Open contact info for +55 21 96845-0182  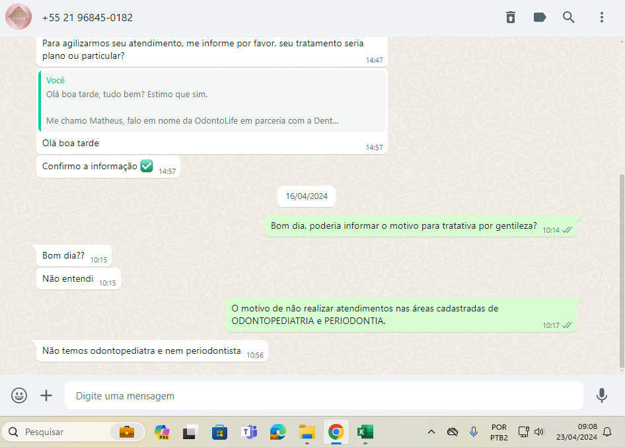click(x=87, y=18)
